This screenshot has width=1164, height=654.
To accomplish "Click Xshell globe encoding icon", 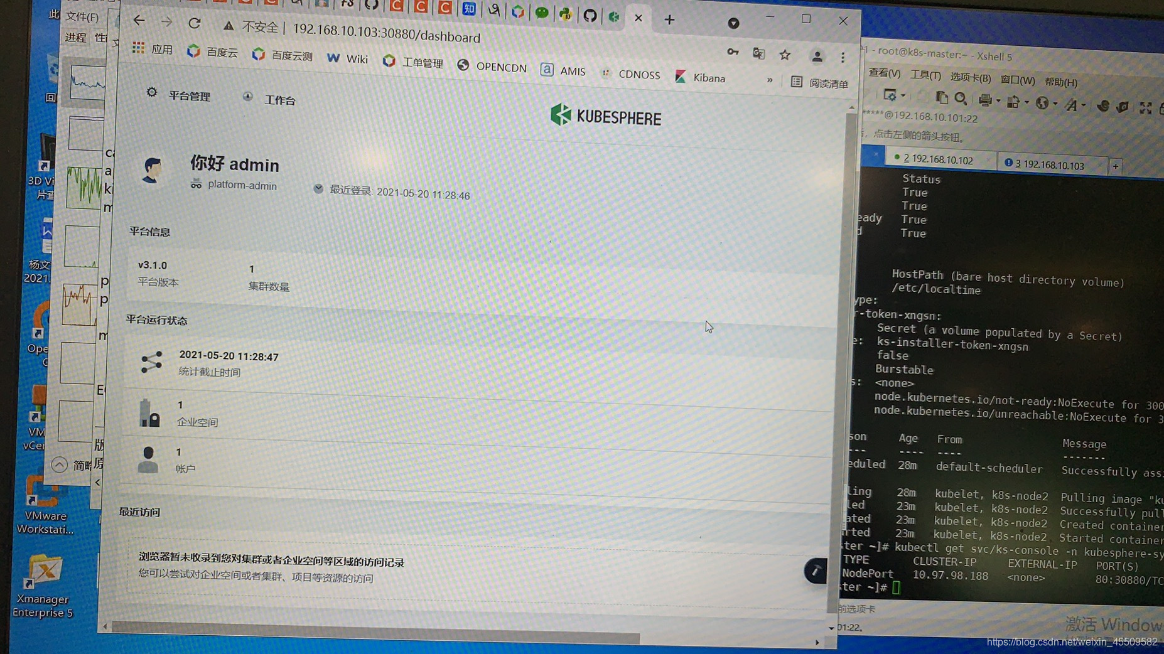I will click(x=1042, y=103).
